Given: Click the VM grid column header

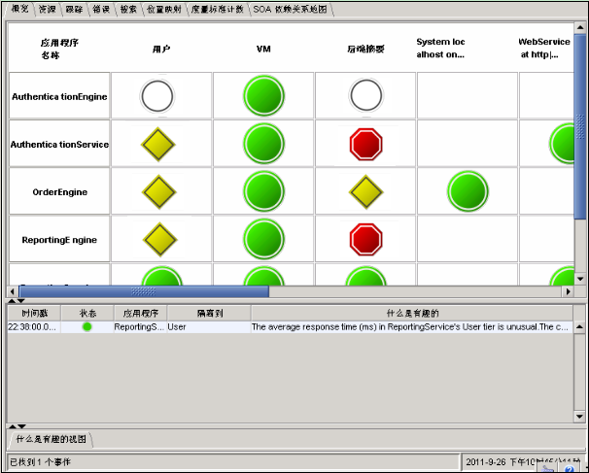Looking at the screenshot, I should click(263, 49).
